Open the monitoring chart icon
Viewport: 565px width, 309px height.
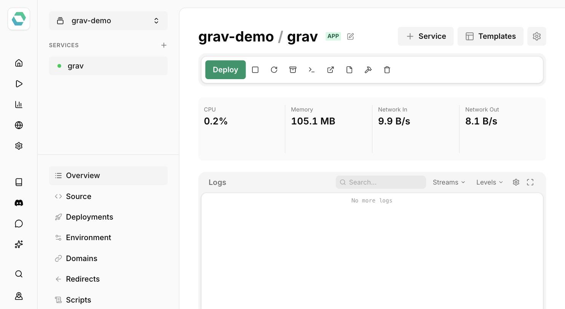(x=19, y=104)
